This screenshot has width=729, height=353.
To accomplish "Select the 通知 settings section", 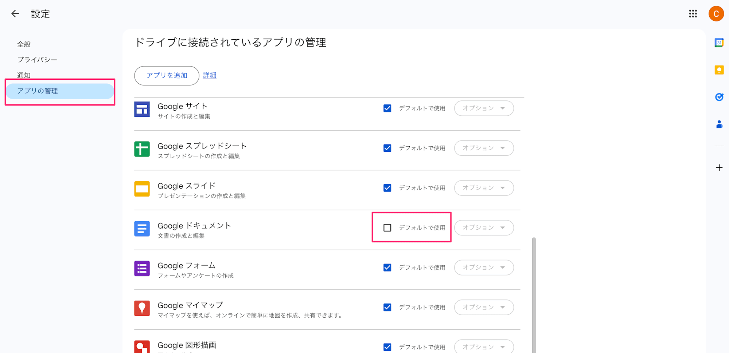I will pos(24,75).
